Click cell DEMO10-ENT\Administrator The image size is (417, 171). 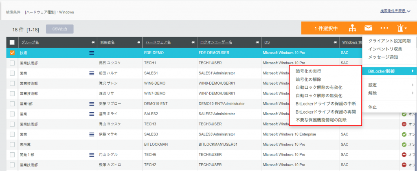point(222,104)
